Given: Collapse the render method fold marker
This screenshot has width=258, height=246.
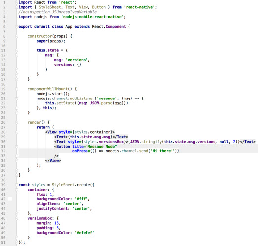Looking at the screenshot, I should click(x=17, y=122).
